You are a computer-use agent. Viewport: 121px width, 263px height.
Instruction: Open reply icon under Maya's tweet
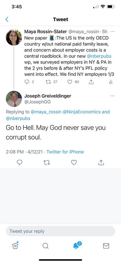click(27, 82)
